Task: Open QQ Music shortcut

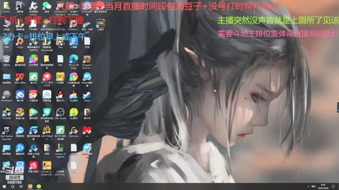Action: 74,114
